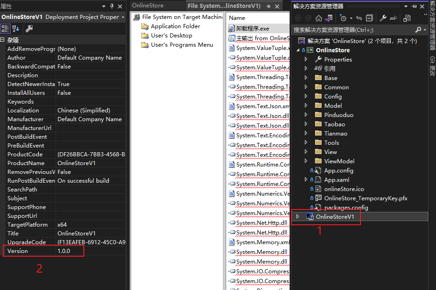This screenshot has height=290, width=436.
Task: Click the Name column header in file list
Action: [x=237, y=18]
